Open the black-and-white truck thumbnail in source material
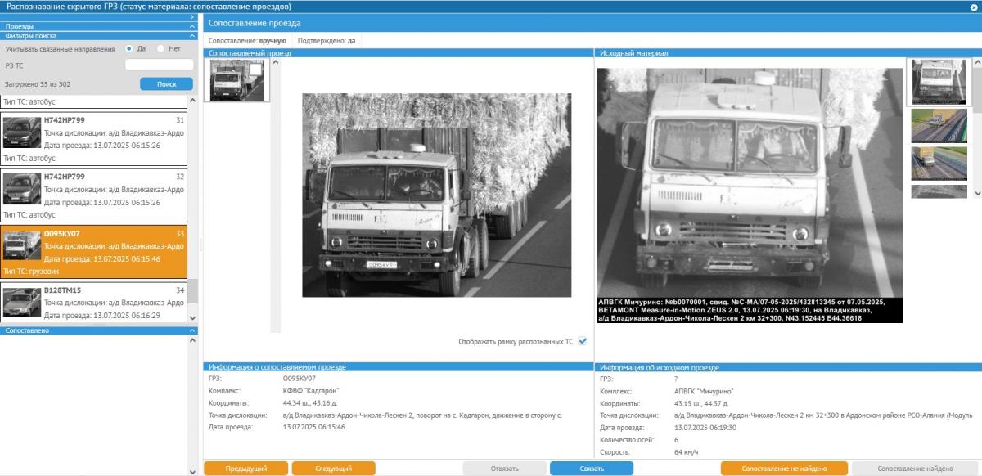The image size is (982, 476). coord(939,82)
